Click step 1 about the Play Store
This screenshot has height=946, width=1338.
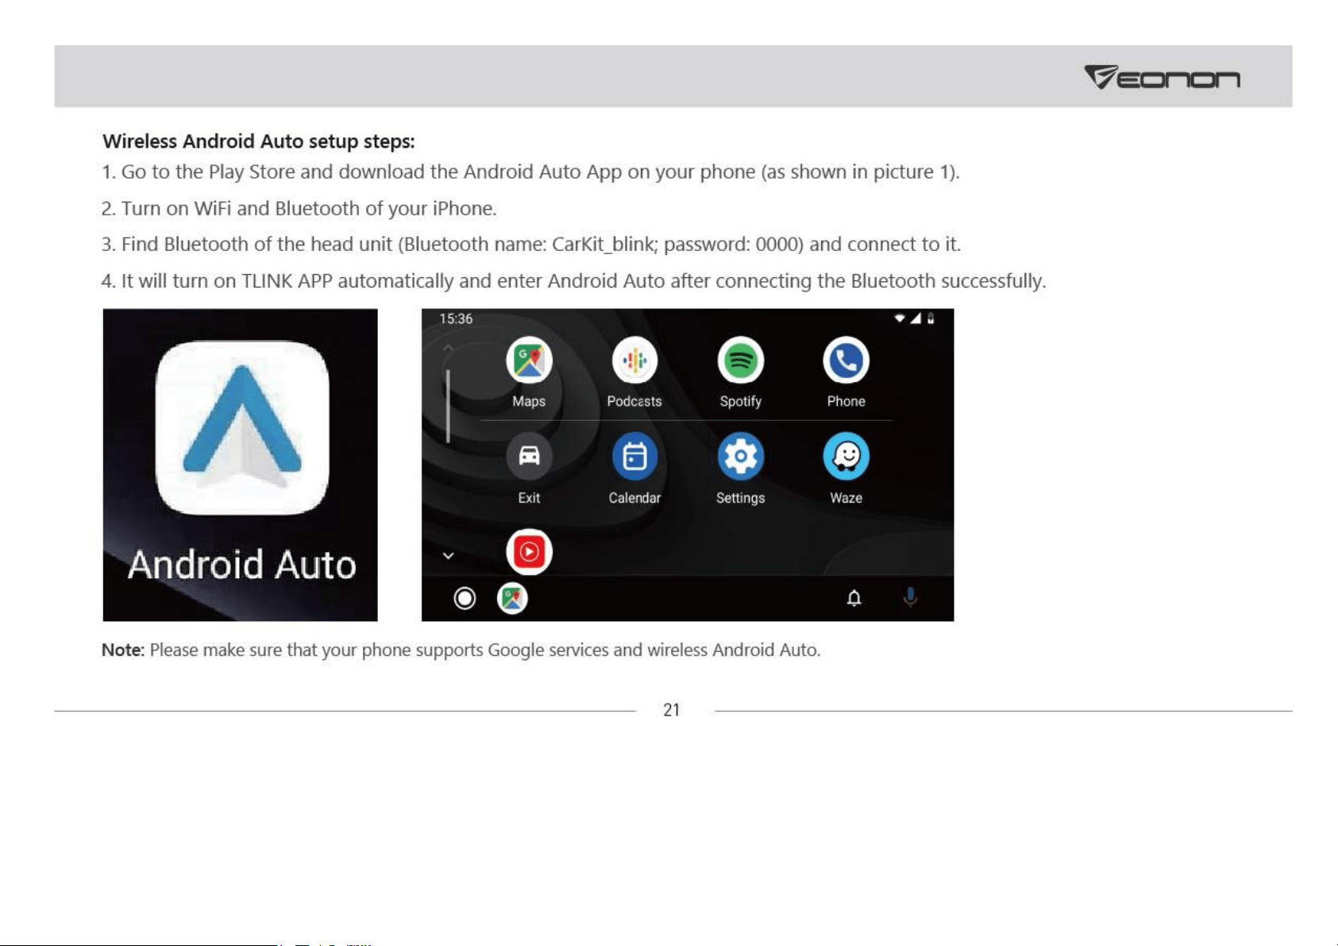click(531, 172)
